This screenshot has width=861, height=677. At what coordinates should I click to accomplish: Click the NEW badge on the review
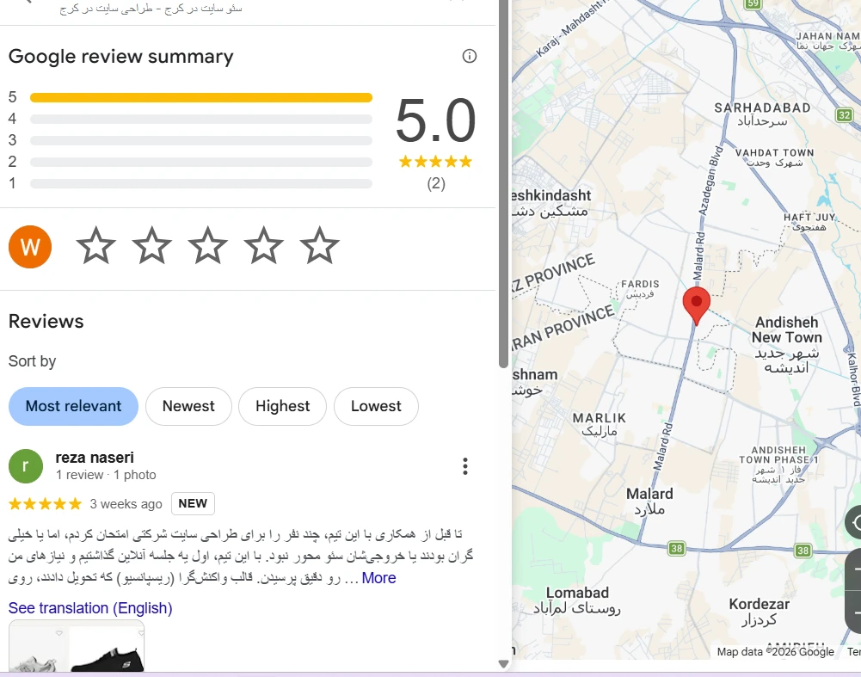pos(193,503)
